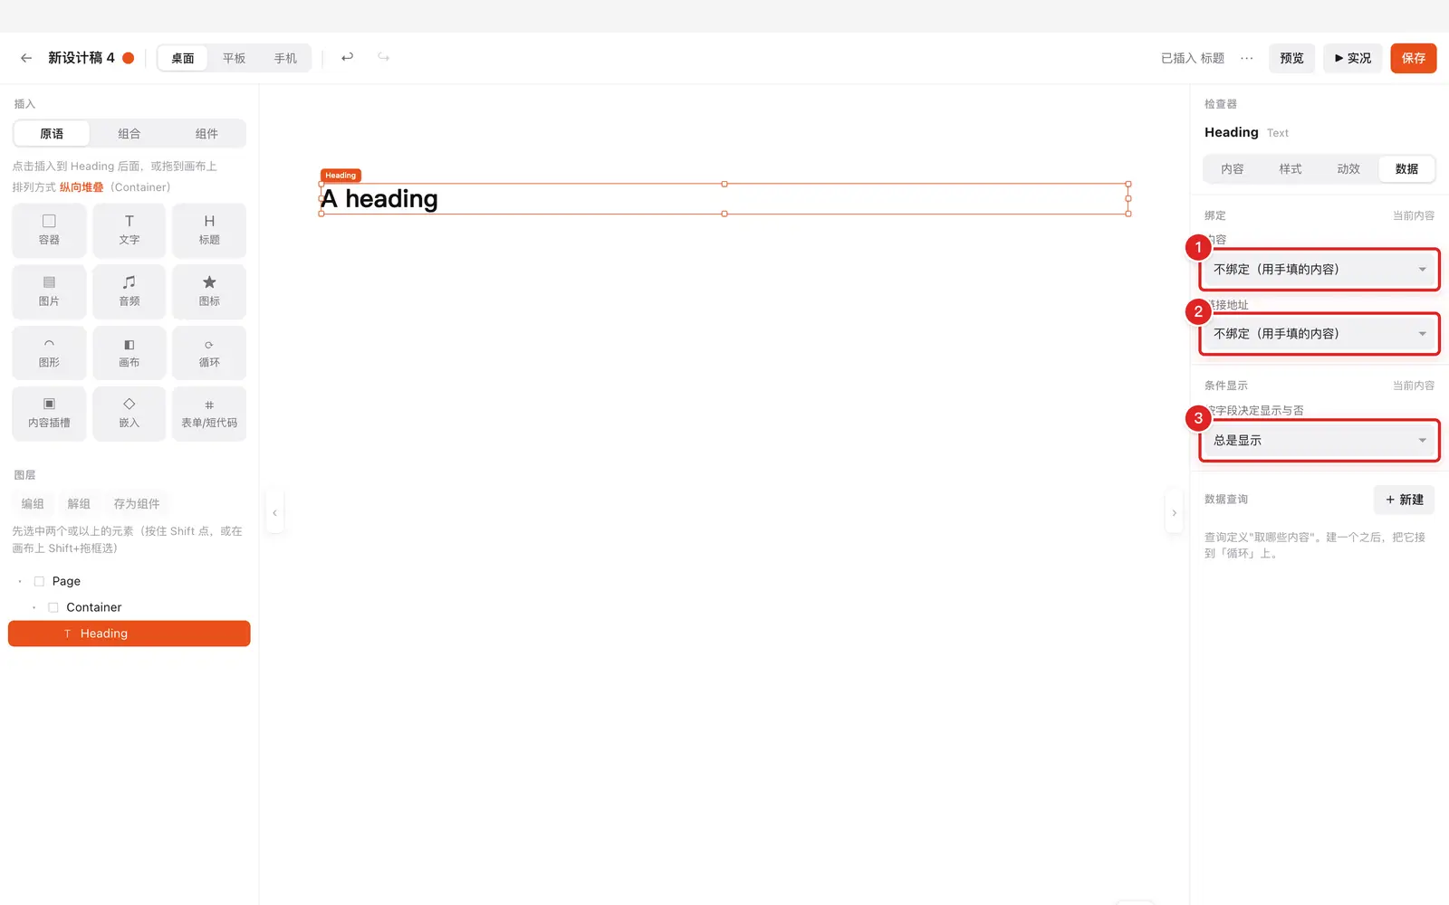Redo the undone action
The image size is (1449, 905).
(384, 58)
